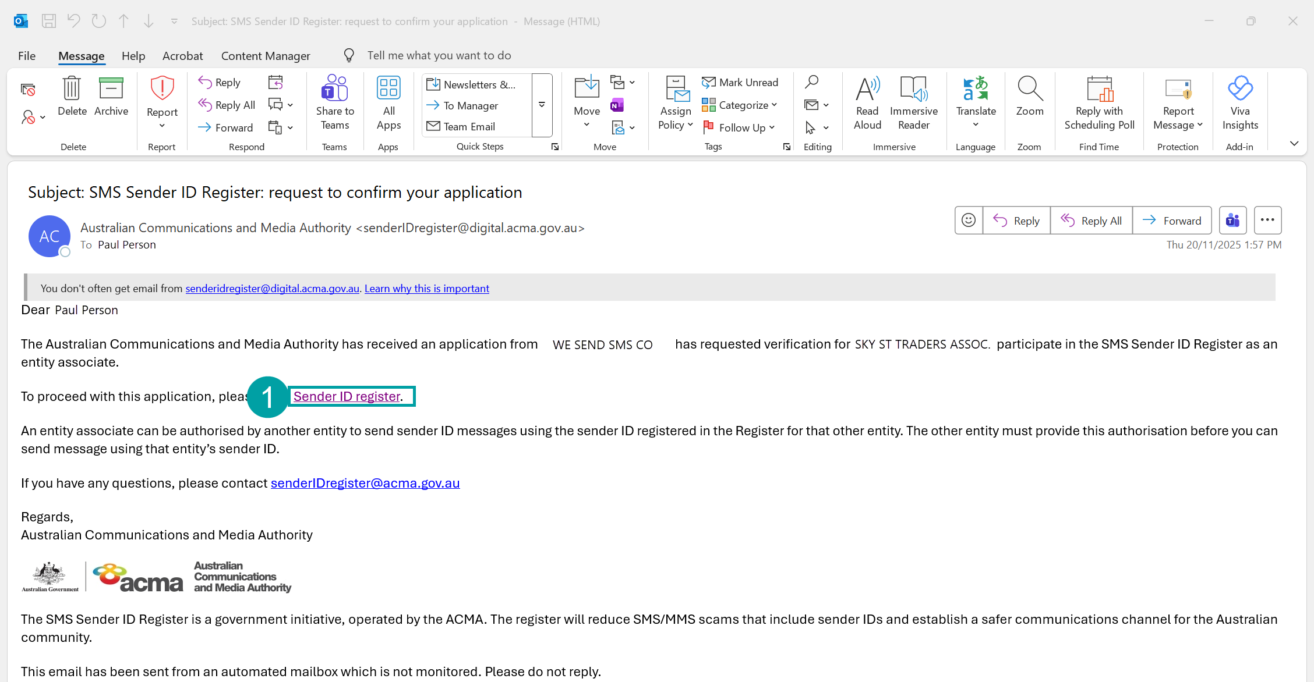
Task: Open the Delete tool in the ribbon
Action: (71, 99)
